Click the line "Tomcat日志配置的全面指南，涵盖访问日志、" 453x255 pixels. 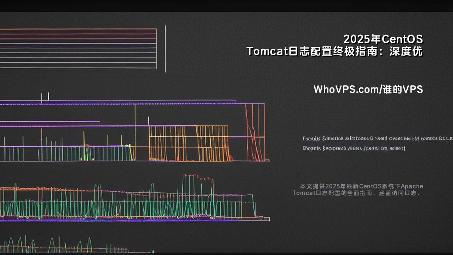(x=356, y=193)
